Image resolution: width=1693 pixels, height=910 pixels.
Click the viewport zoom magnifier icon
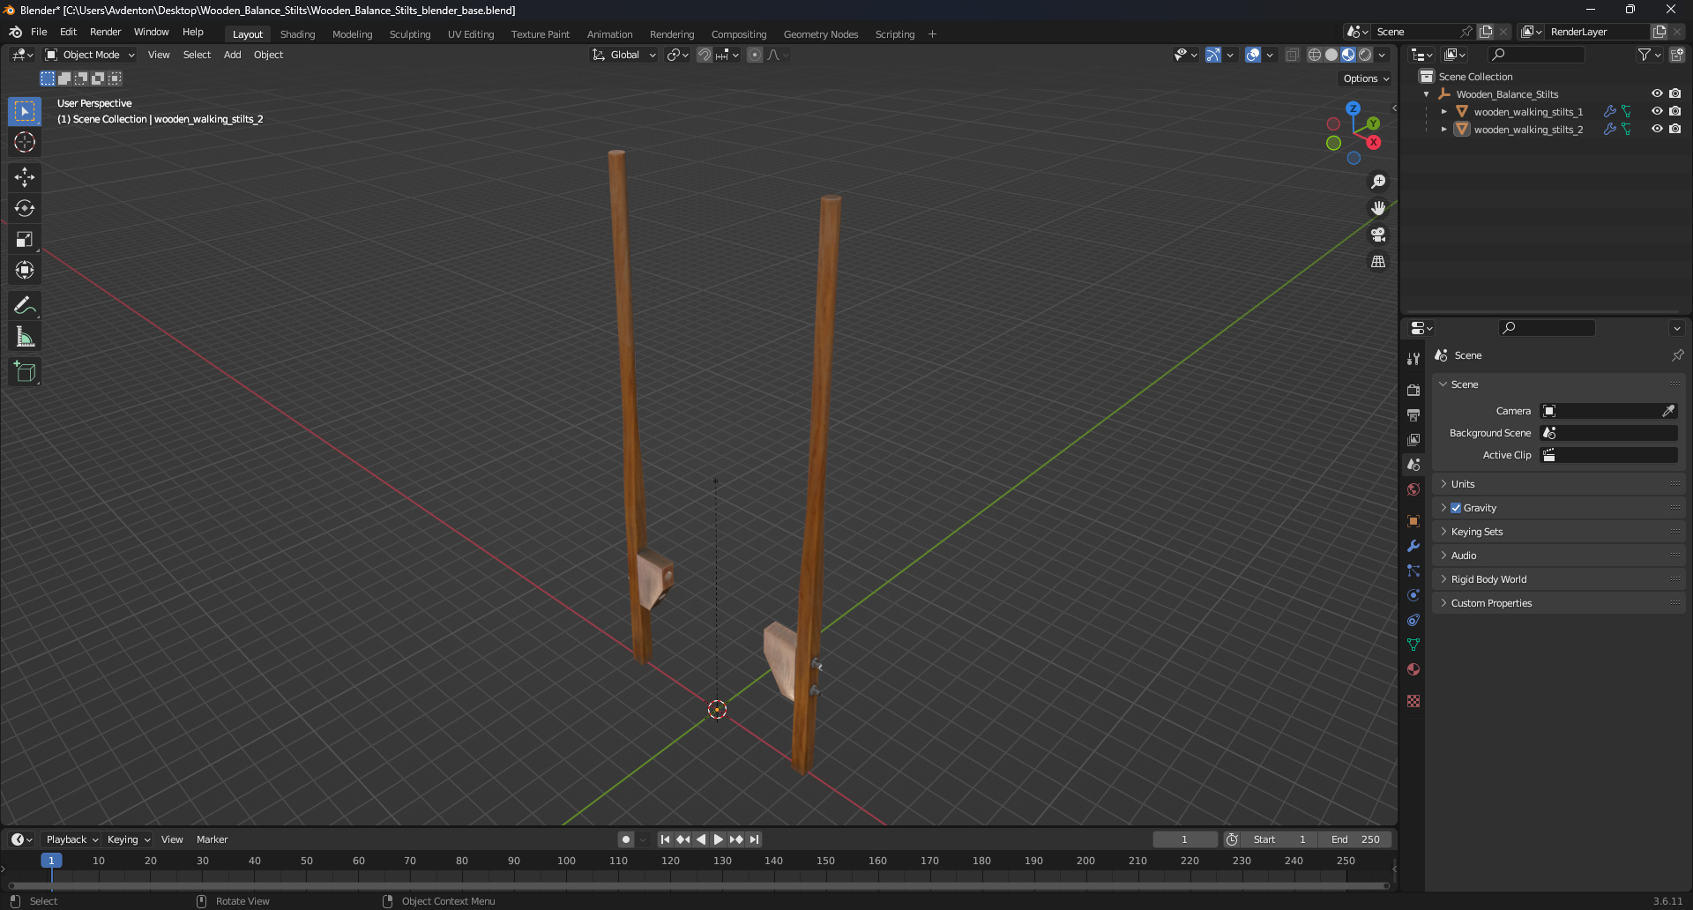(x=1378, y=182)
